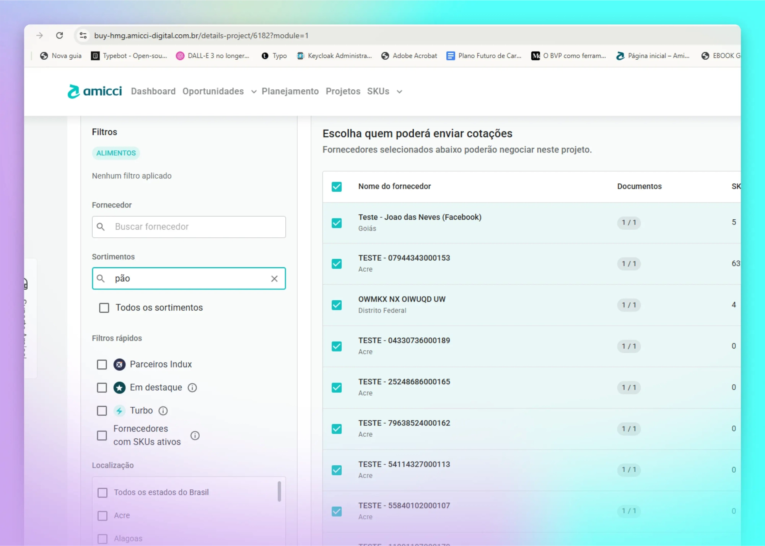Click info icon next to Turbo filter
The image size is (765, 546).
pyautogui.click(x=163, y=411)
